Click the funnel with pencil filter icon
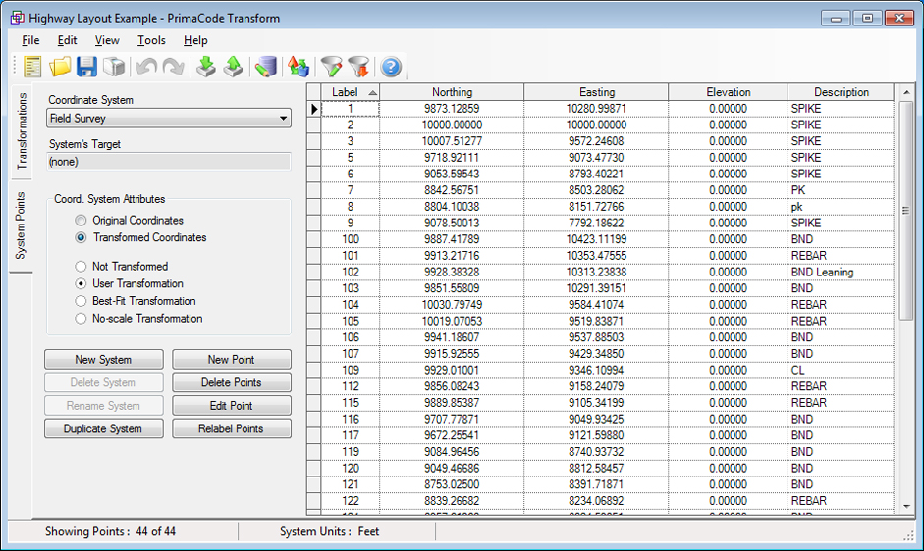This screenshot has width=924, height=551. pos(331,67)
